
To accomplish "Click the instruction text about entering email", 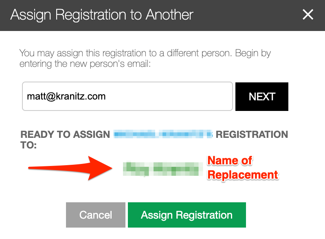I will tap(145, 58).
